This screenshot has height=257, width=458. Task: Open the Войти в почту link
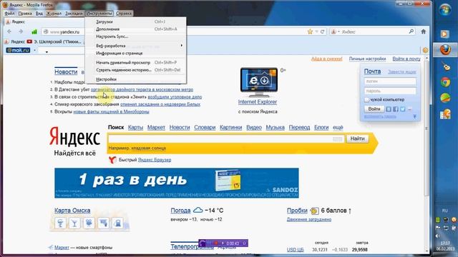coord(406,59)
